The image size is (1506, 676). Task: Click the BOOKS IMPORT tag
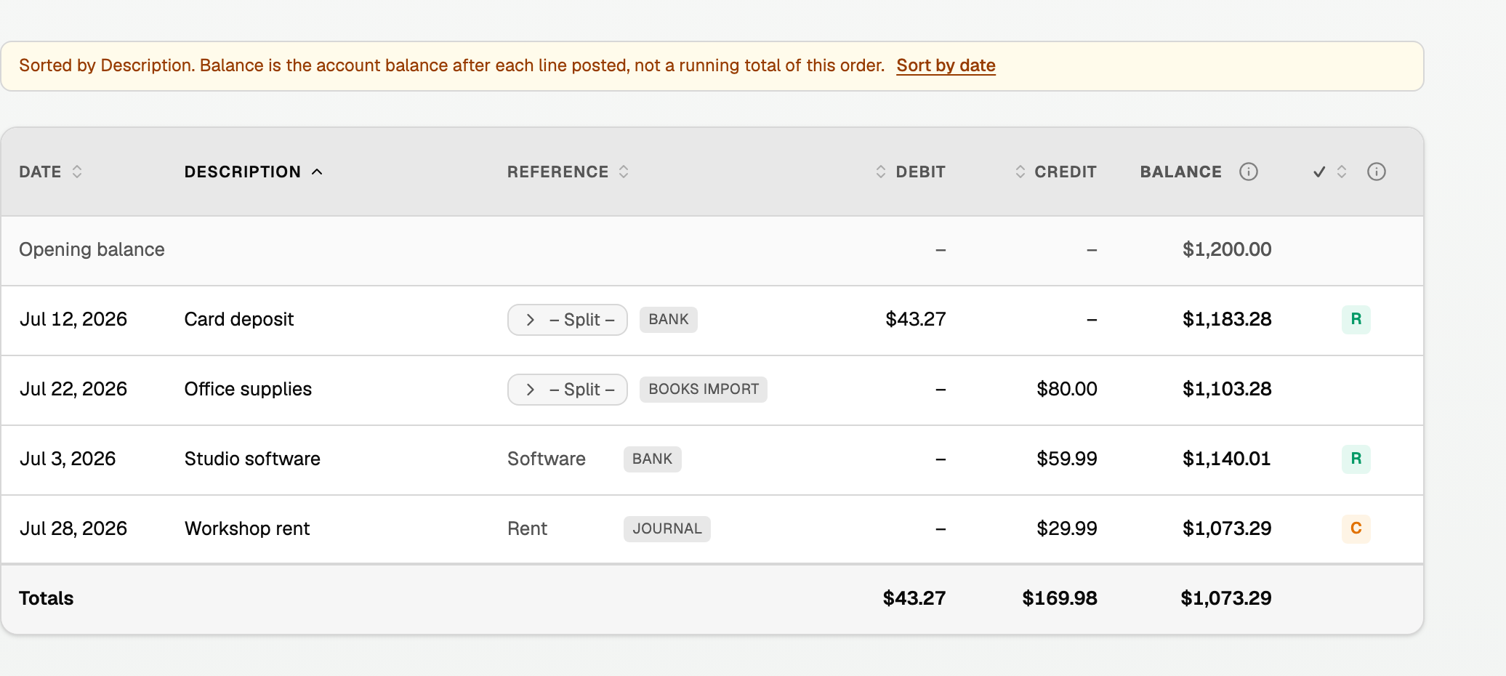(x=704, y=390)
